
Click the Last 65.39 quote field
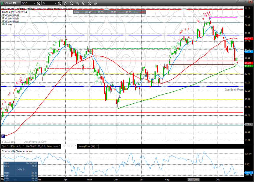125,12
